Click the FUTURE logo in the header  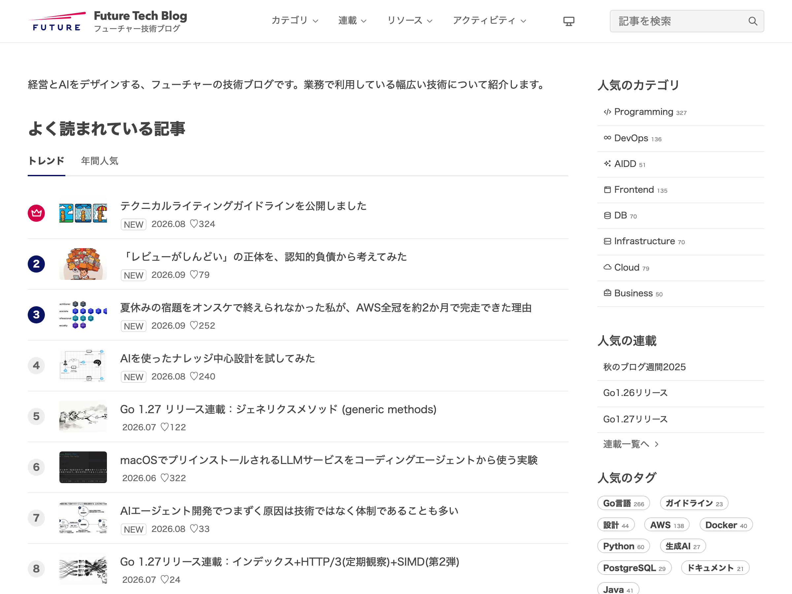coord(57,22)
